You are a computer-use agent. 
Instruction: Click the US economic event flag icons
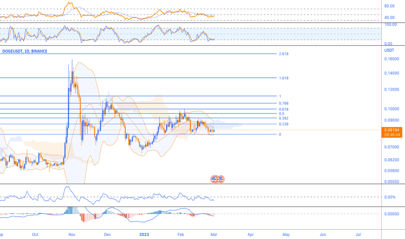coord(217,179)
